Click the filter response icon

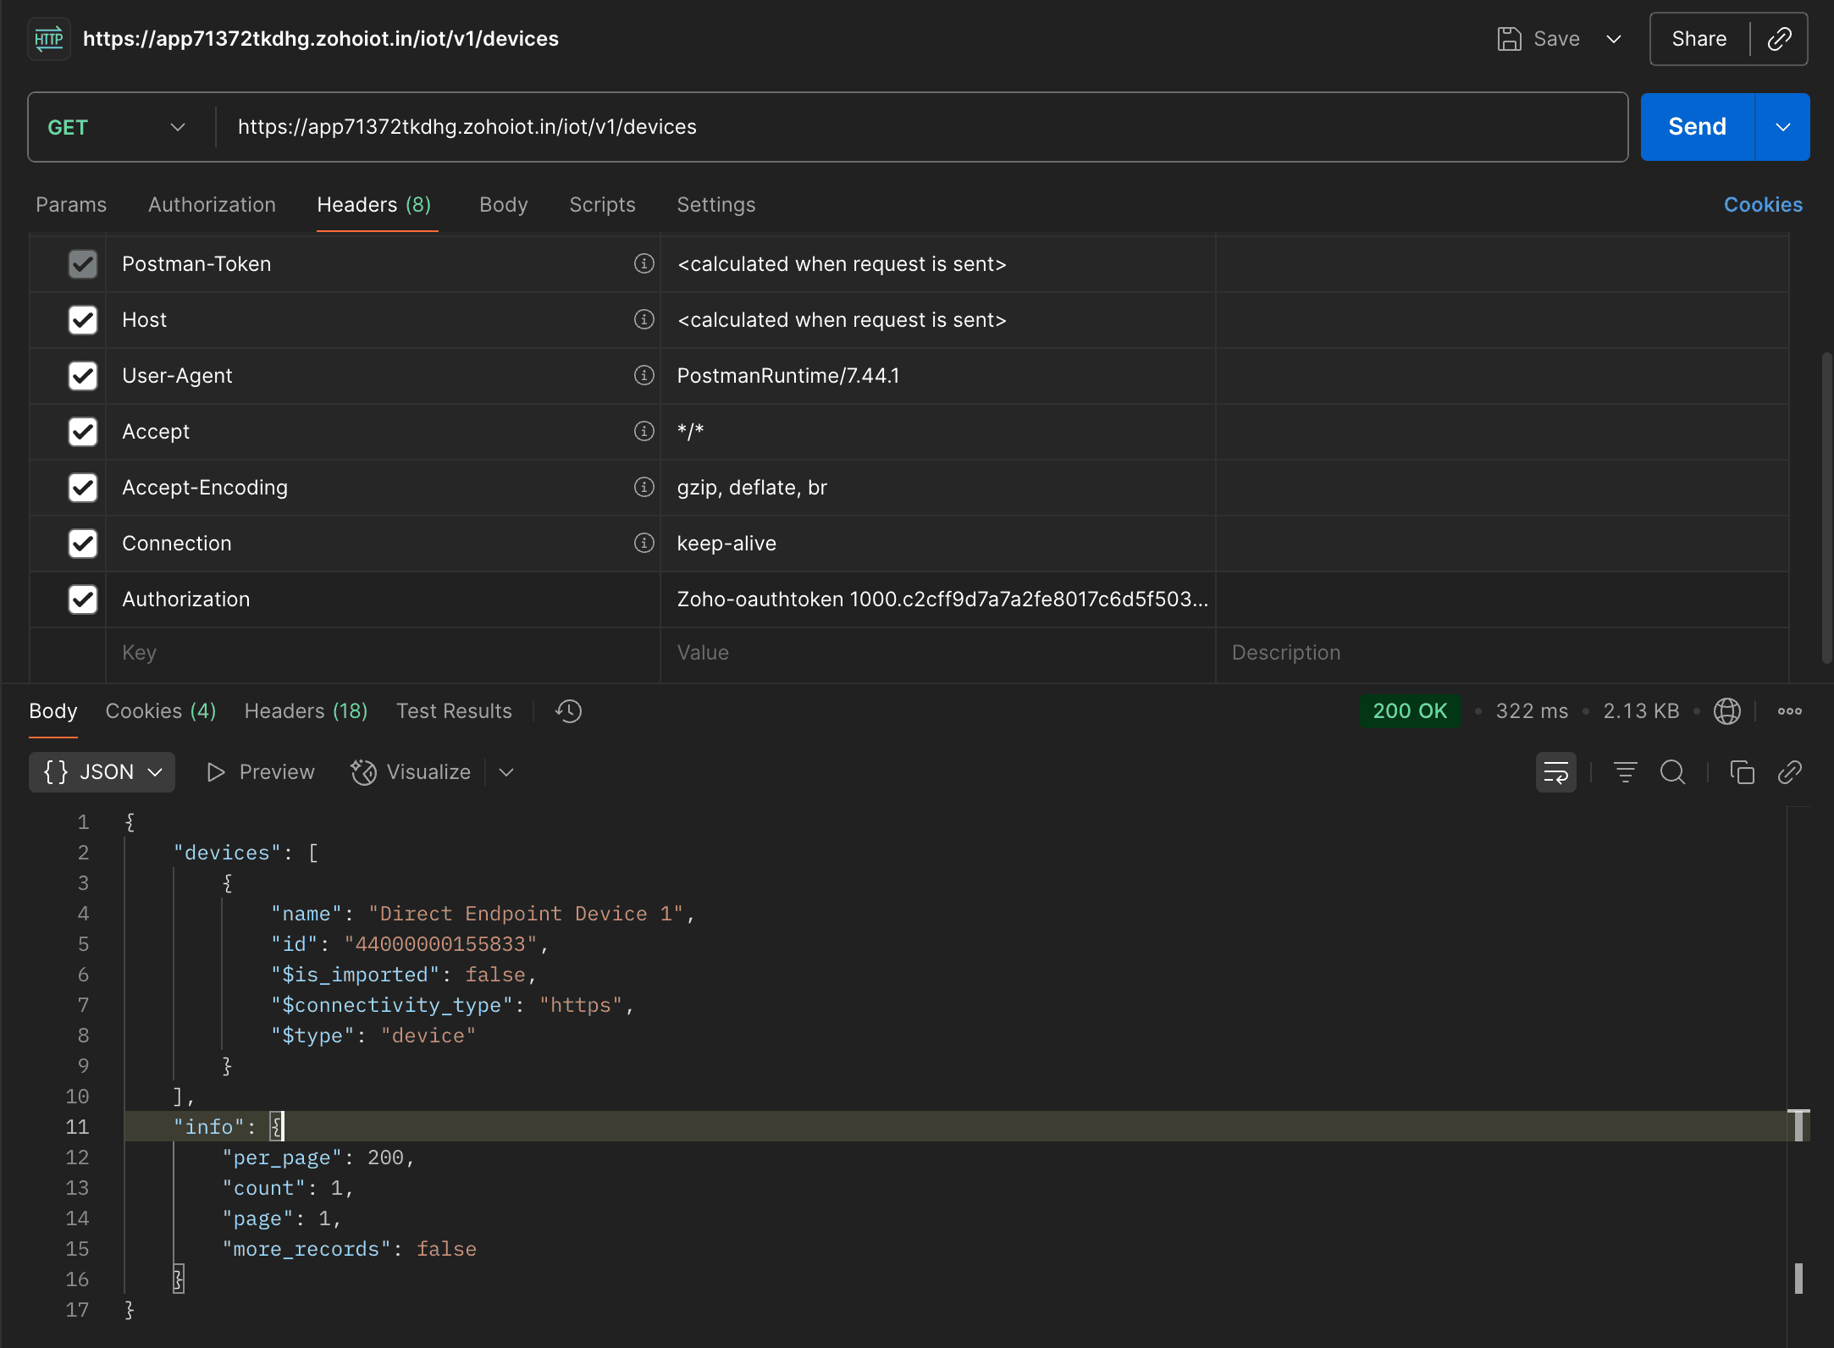[1625, 772]
